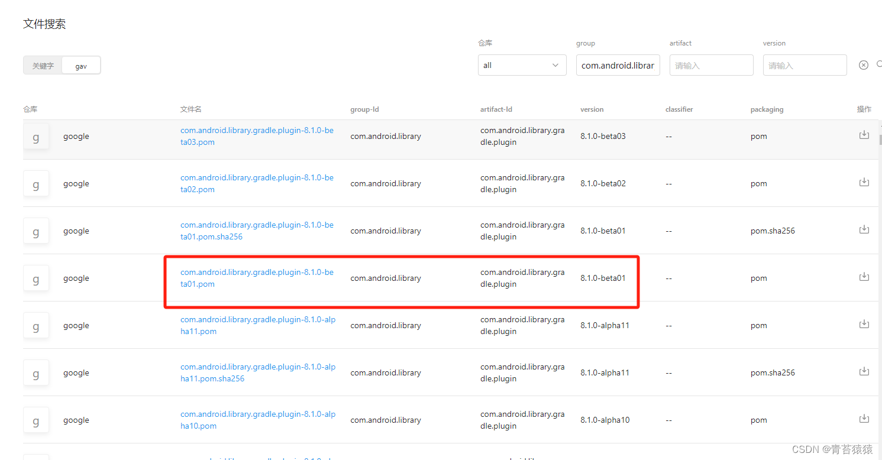Click the artifact-Id column header
The image size is (882, 460).
point(496,109)
